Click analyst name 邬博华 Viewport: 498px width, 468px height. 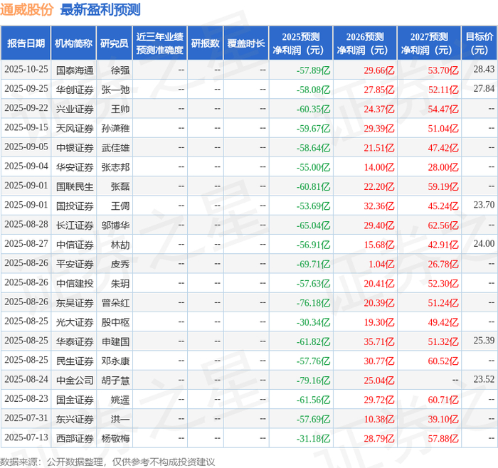tap(115, 225)
